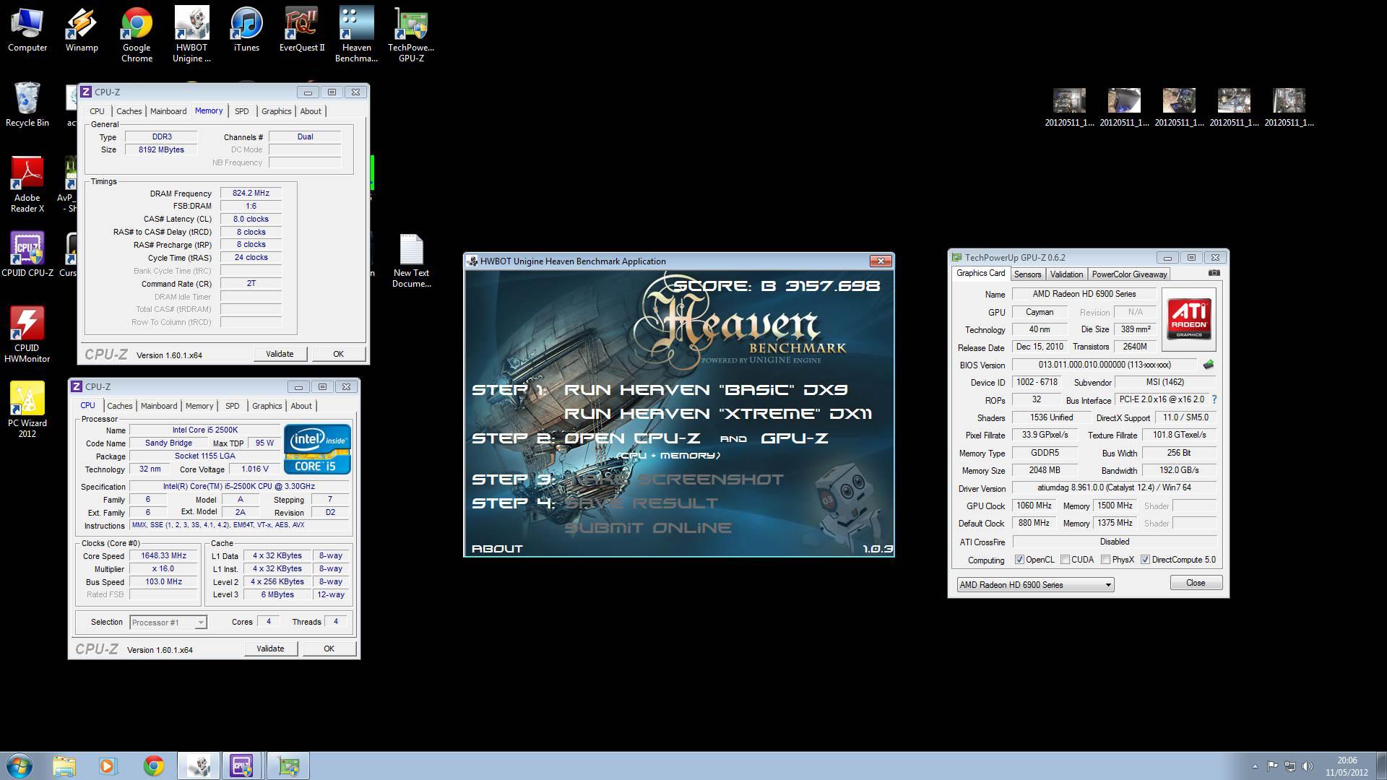1387x780 pixels.
Task: Launch Winamp from desktop shortcut
Action: tap(82, 30)
